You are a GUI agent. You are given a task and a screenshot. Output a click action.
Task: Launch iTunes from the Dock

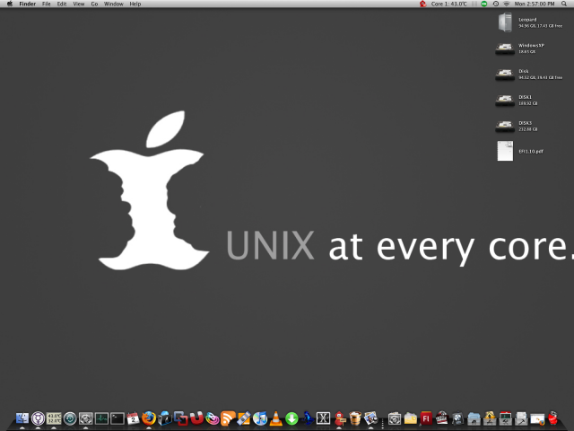(x=259, y=418)
